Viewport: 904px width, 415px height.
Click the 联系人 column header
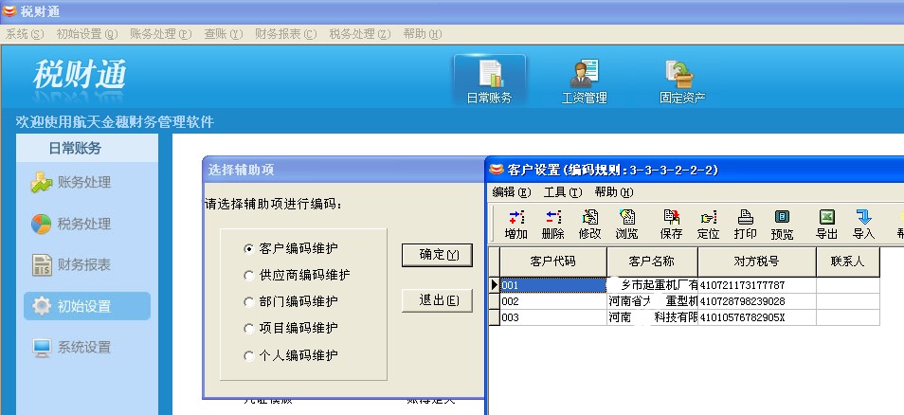[x=847, y=262]
